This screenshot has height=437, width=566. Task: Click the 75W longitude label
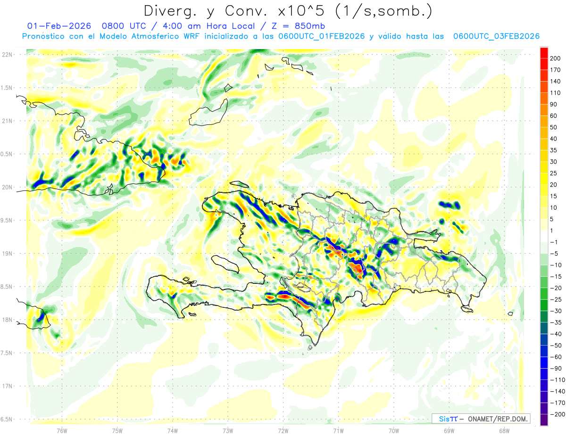[x=117, y=430]
